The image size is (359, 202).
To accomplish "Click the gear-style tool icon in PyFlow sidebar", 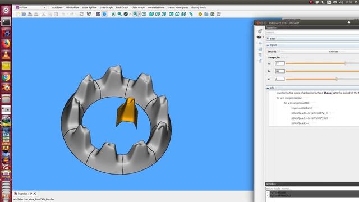I will click(260, 31).
